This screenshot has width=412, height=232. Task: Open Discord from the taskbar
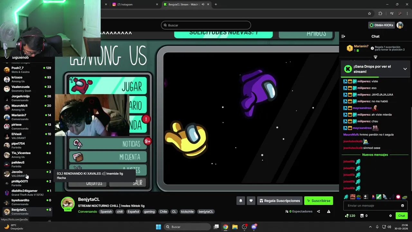[x=254, y=227]
